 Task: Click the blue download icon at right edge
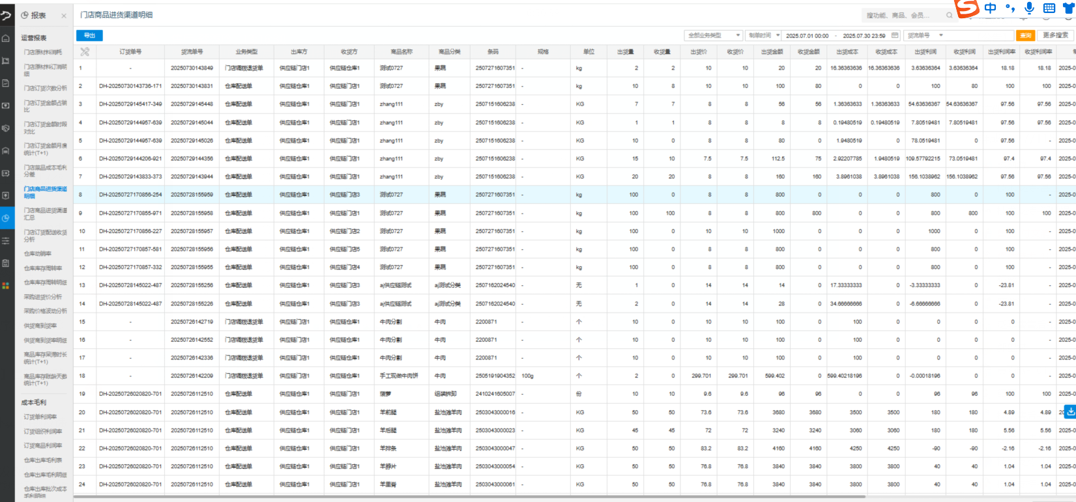tap(1069, 411)
